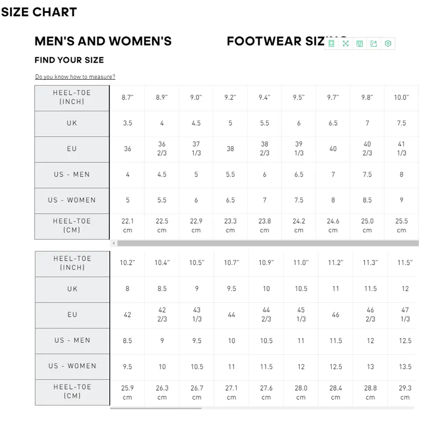Click the layout panel icon in floating toolbar
This screenshot has width=428, height=428.
pos(331,43)
